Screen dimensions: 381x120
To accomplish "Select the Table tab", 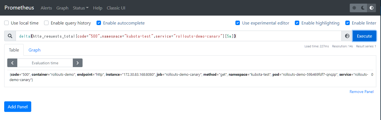I will tap(14, 50).
